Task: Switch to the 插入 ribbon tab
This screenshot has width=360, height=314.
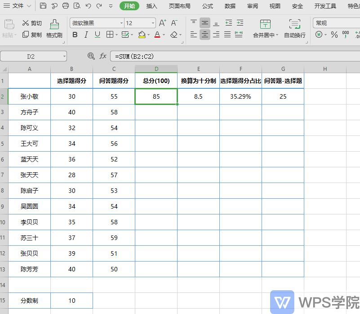Action: pos(153,6)
